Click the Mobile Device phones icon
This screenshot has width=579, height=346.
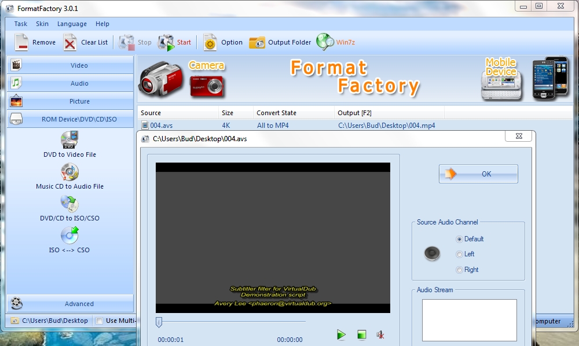point(550,78)
